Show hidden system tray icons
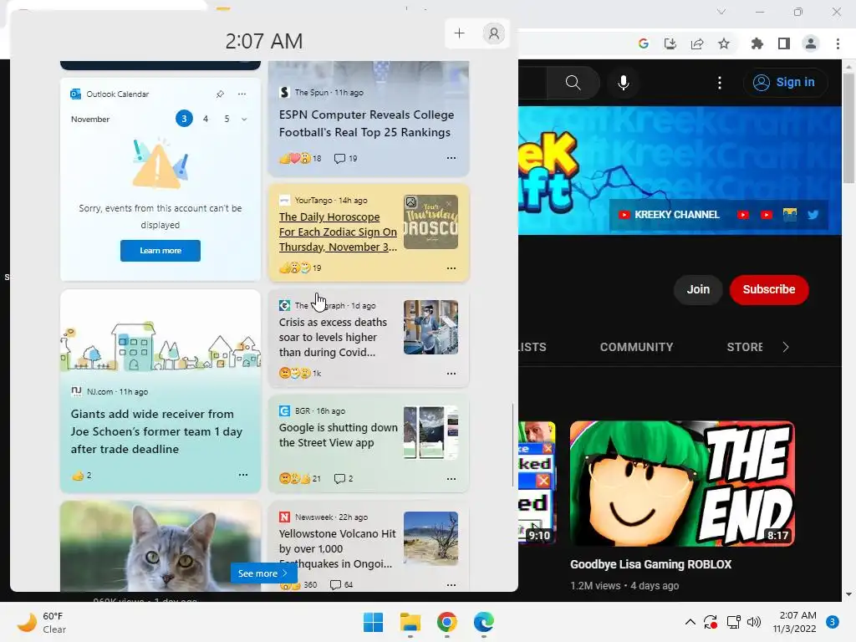The height and width of the screenshot is (642, 856). tap(690, 622)
